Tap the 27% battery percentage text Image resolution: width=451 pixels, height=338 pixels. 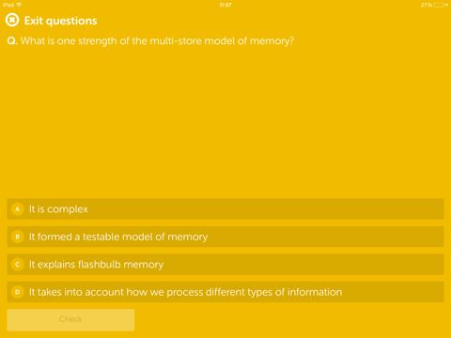(x=427, y=5)
